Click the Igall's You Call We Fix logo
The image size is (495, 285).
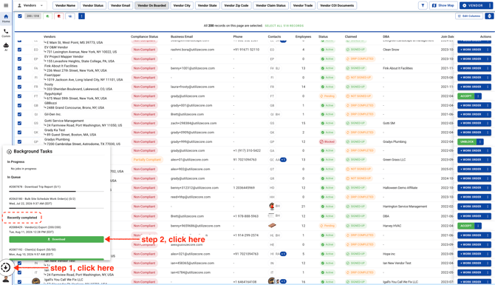tap(36, 281)
